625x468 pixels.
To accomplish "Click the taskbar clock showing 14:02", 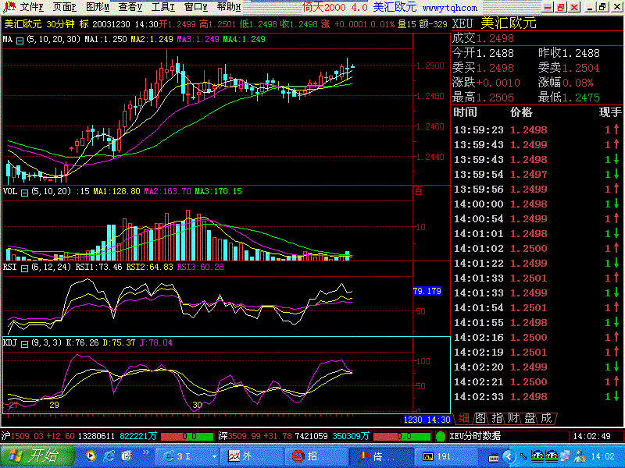I will (602, 456).
